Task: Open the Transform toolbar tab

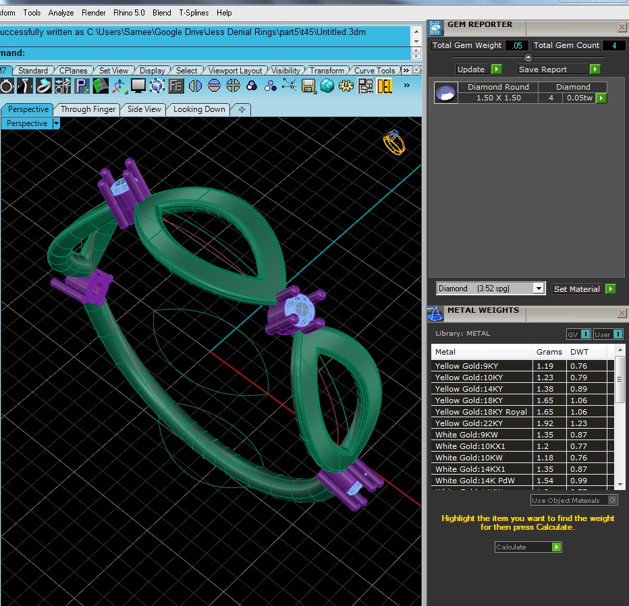Action: pos(327,71)
